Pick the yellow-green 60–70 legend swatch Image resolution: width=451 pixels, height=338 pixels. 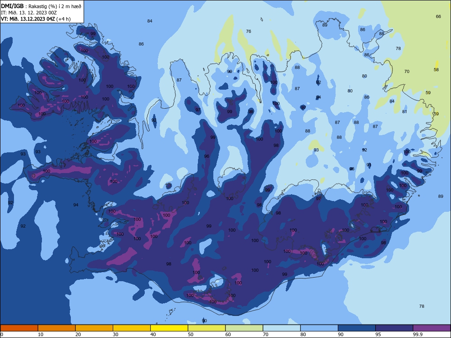click(244, 328)
